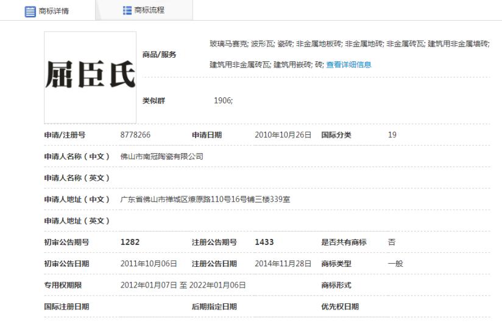Image resolution: width=502 pixels, height=324 pixels.
Task: Click the applicant name 佛山市南冠陶瓷有限公司
Action: [x=161, y=156]
